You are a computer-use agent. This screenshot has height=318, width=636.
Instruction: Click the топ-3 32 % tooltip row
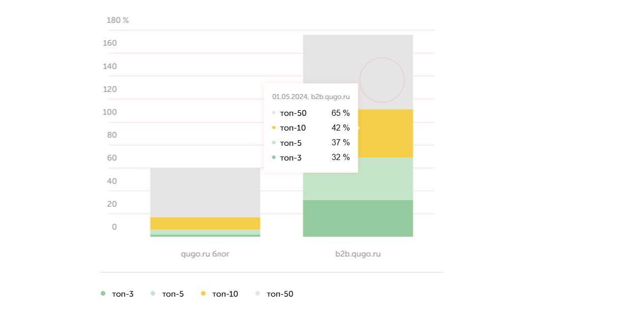click(311, 157)
